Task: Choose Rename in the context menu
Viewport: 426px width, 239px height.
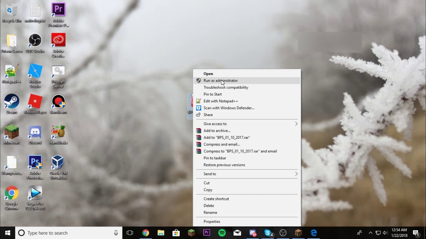Action: 247,212
